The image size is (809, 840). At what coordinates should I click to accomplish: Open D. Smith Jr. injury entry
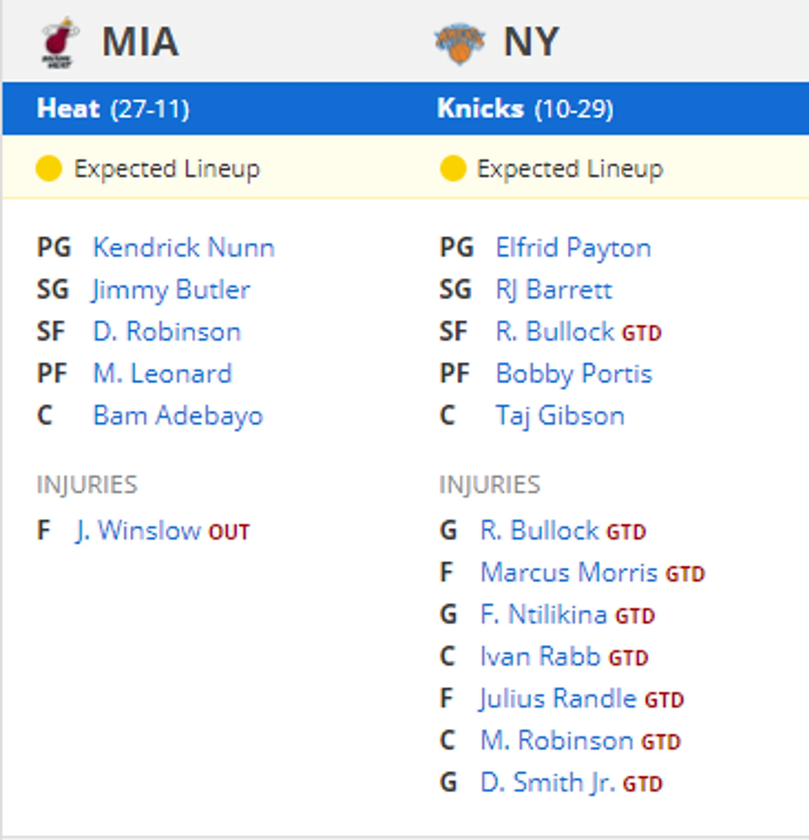click(x=547, y=783)
